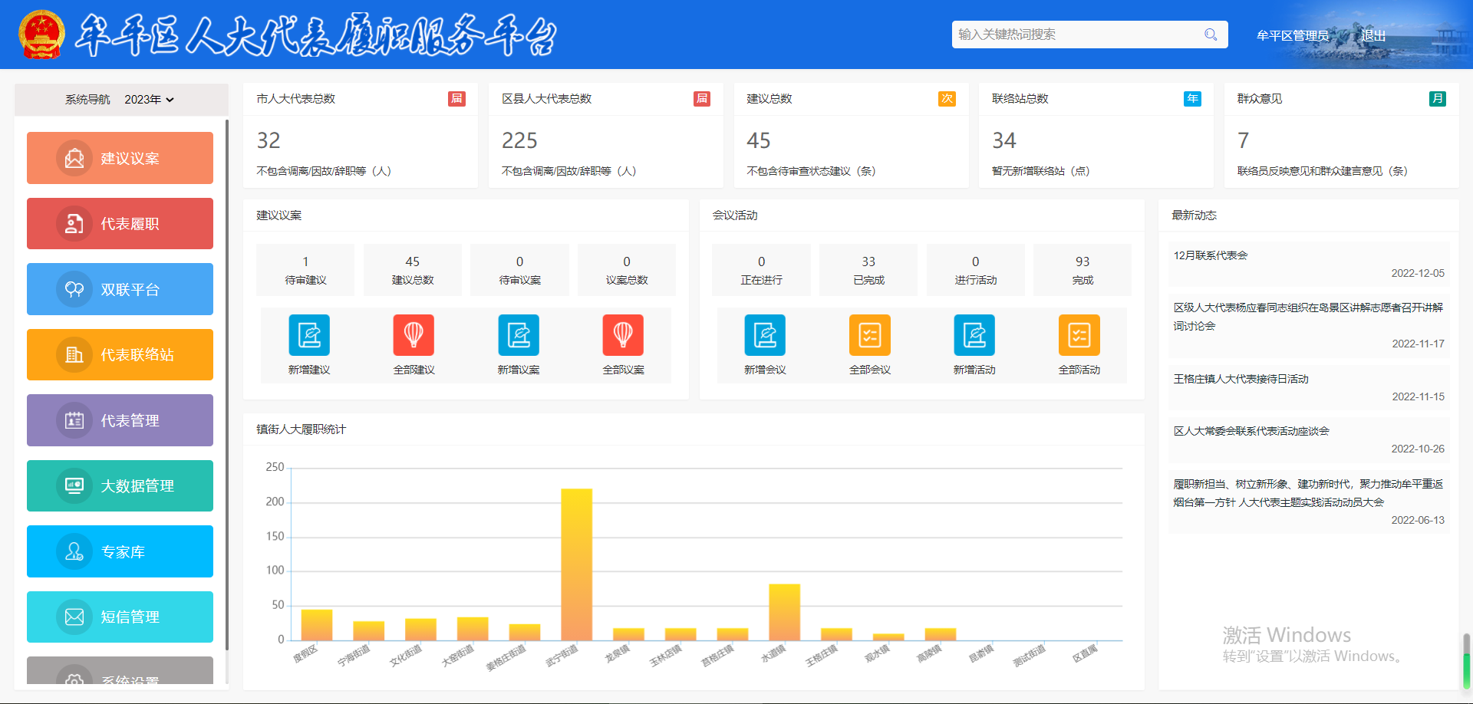Click the 新增活动 icon
The height and width of the screenshot is (704, 1473).
(974, 335)
